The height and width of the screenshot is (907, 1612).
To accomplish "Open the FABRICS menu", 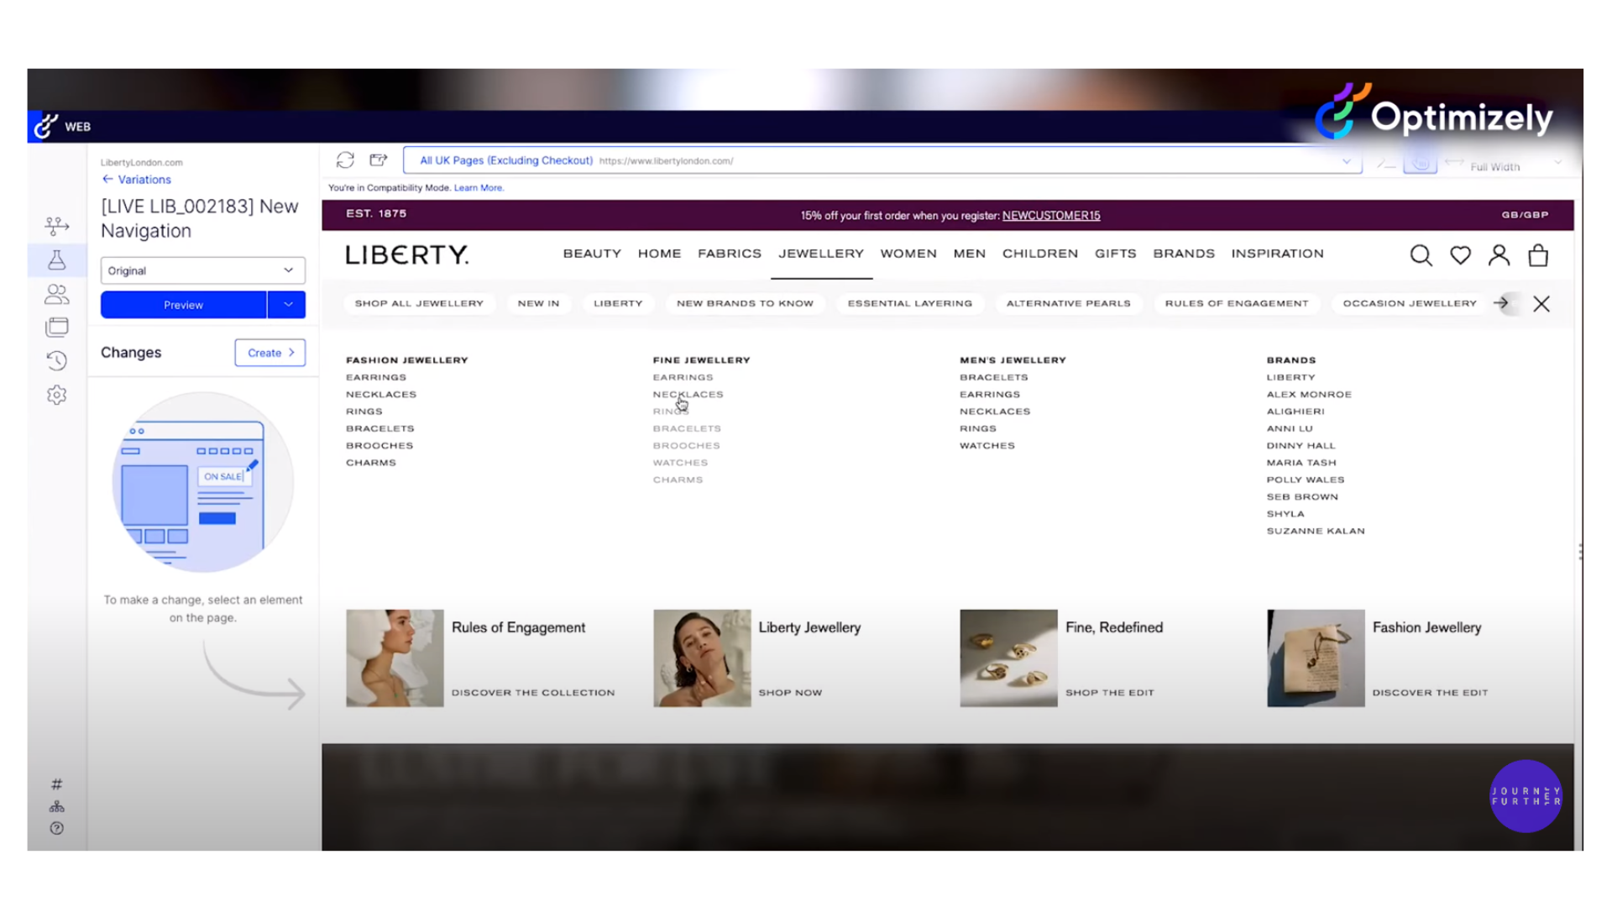I will 730,254.
